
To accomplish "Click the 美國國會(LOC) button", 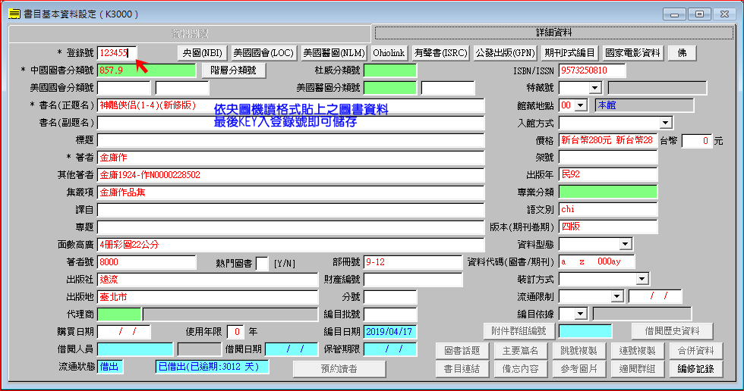I will (263, 53).
